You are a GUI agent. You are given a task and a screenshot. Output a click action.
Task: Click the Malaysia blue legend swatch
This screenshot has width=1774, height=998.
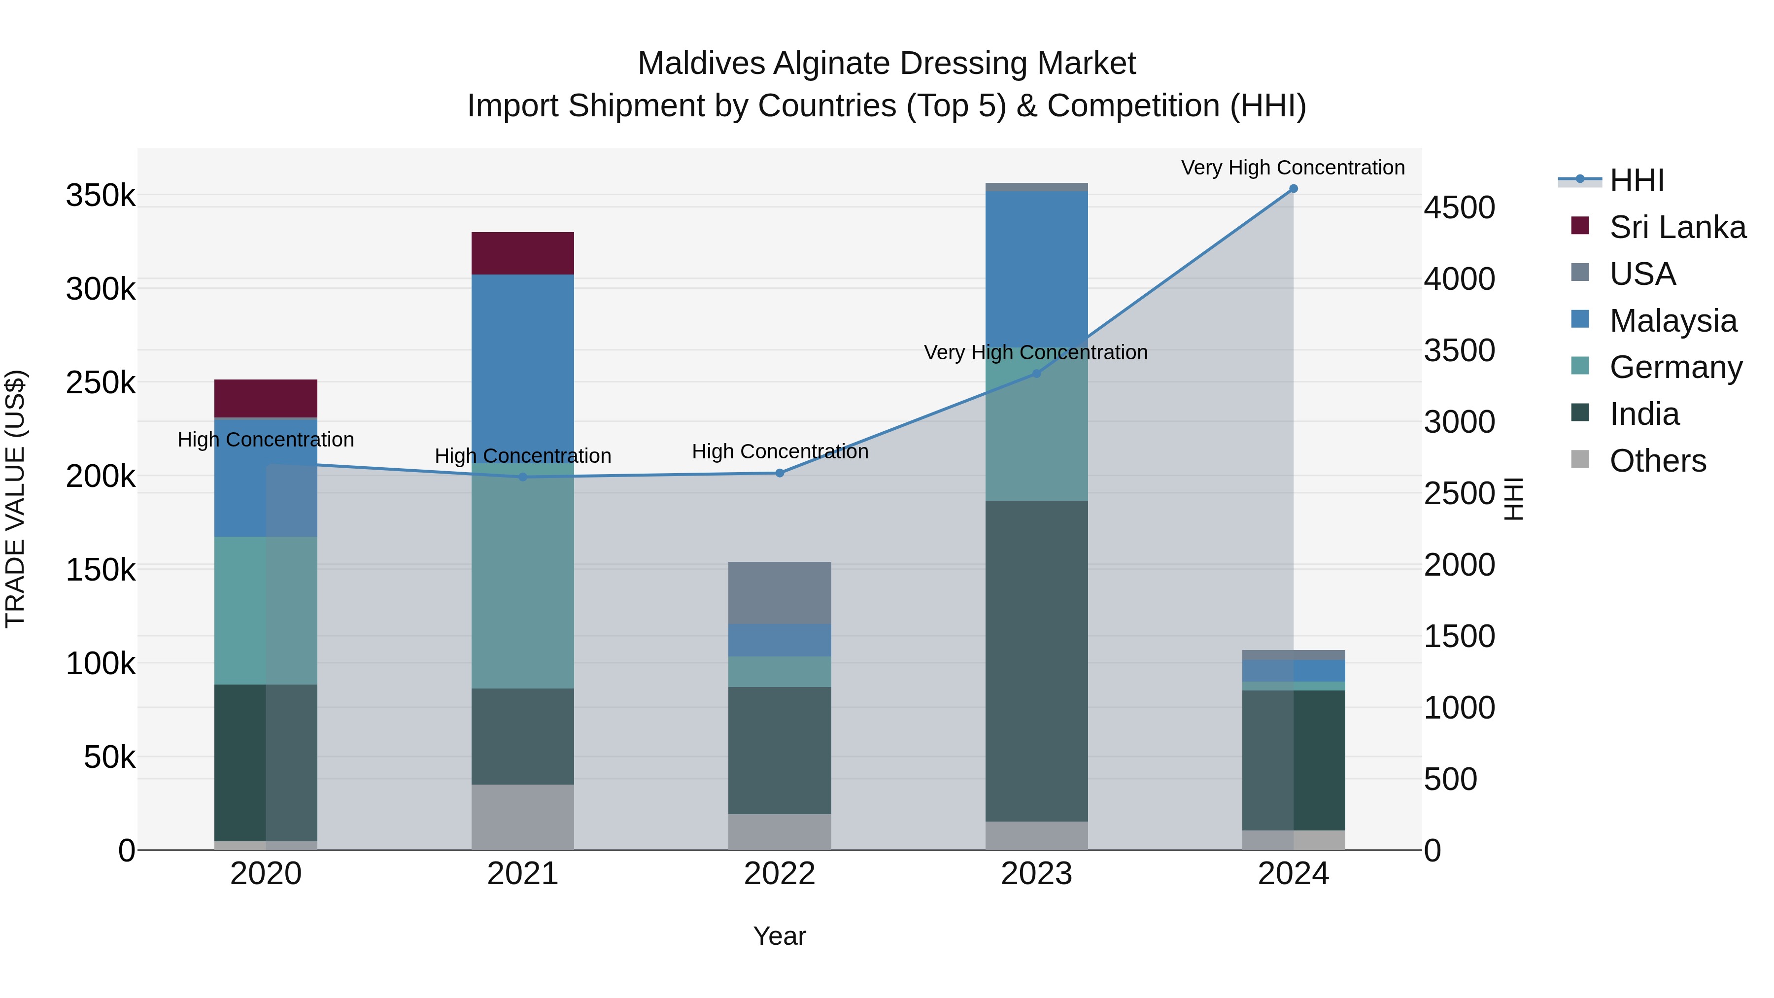tap(1580, 319)
